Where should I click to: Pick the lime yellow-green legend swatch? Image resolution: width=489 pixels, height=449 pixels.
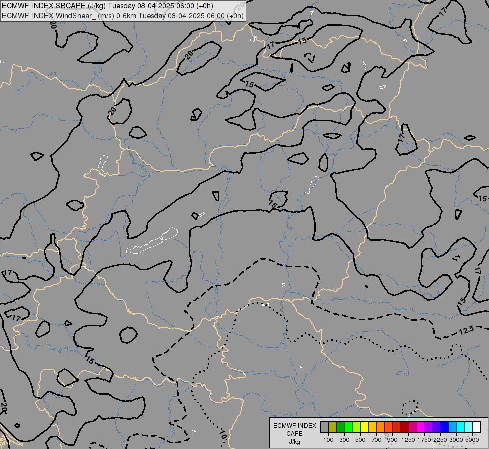356,427
